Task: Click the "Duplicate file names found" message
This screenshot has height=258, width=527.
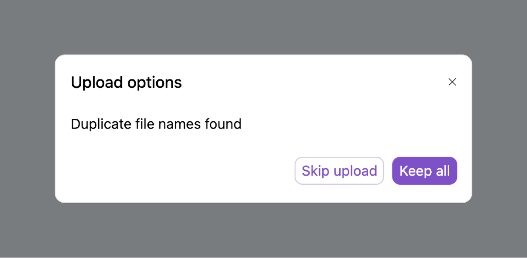Action: point(156,124)
